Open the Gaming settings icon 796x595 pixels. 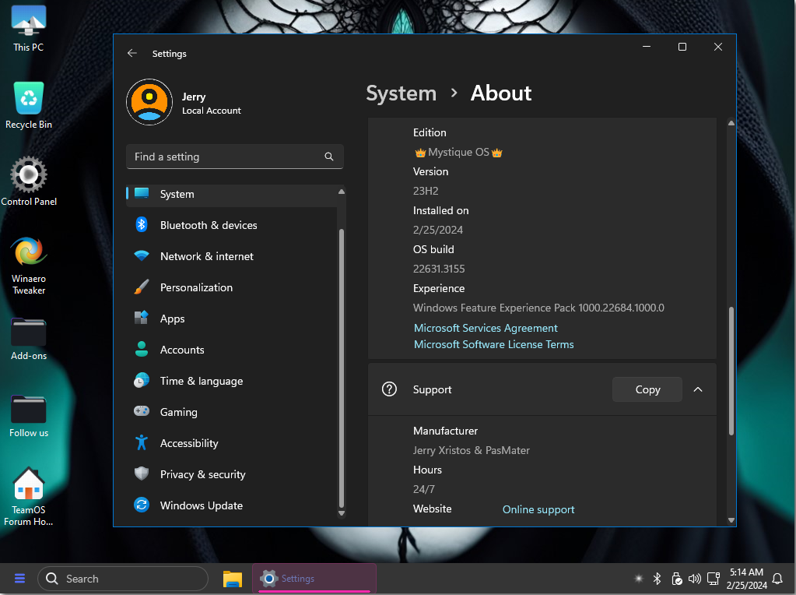(142, 412)
